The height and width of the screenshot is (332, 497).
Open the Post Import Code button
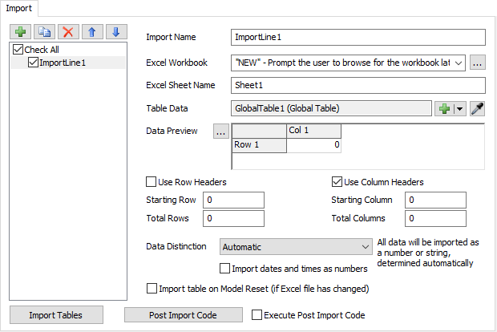184,315
